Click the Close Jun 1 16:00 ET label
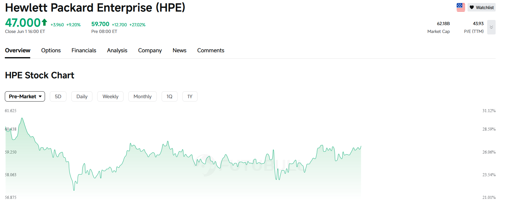Screen dimensions: 508x204 [x=25, y=31]
